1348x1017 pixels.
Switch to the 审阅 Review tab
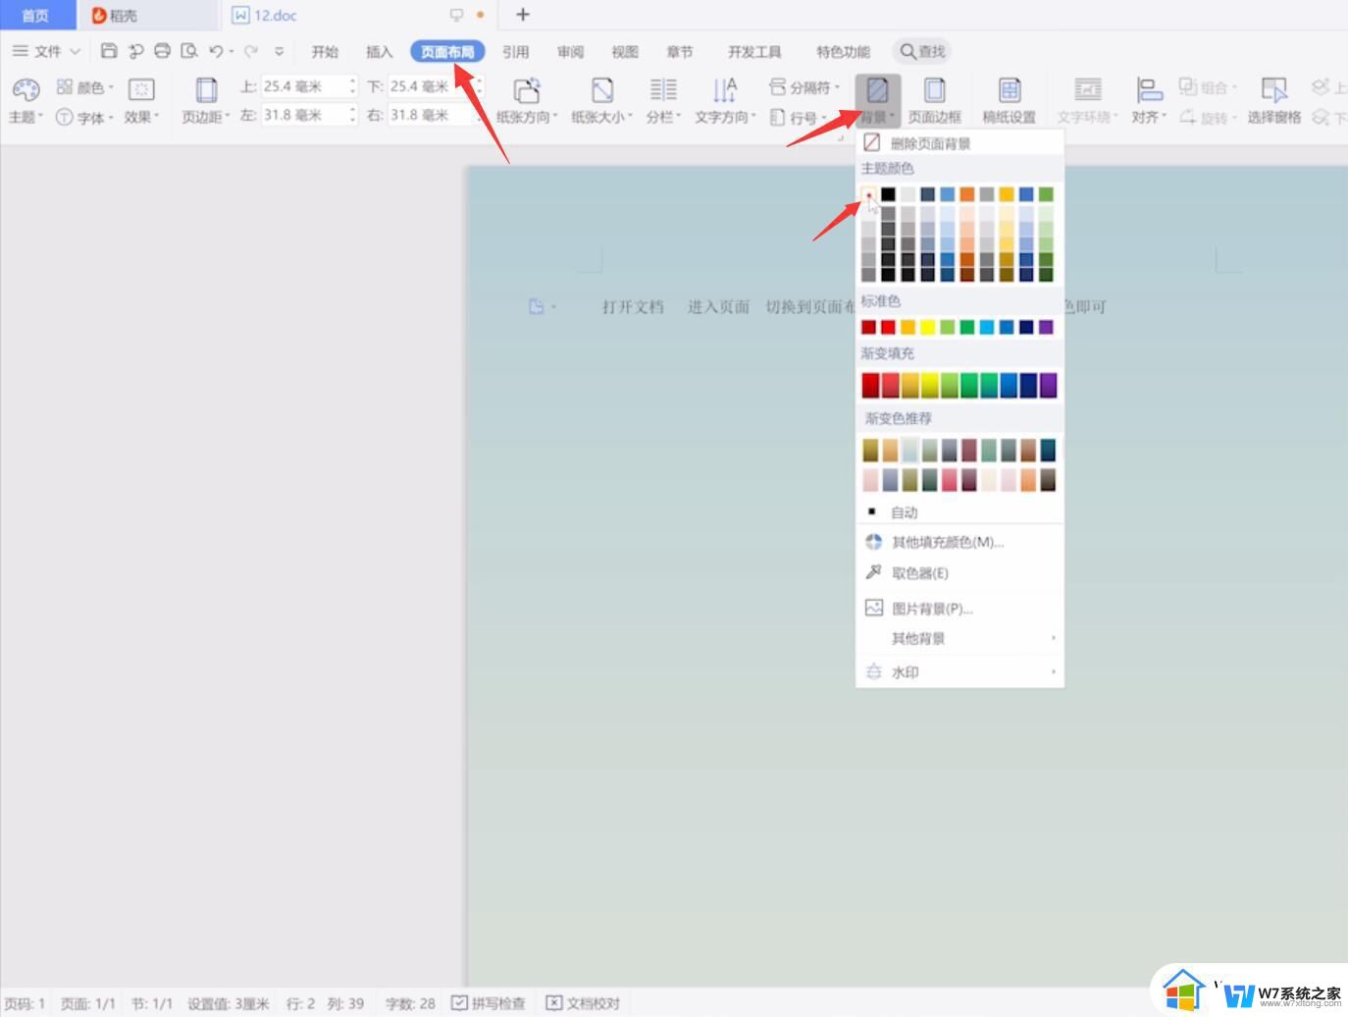pos(570,52)
